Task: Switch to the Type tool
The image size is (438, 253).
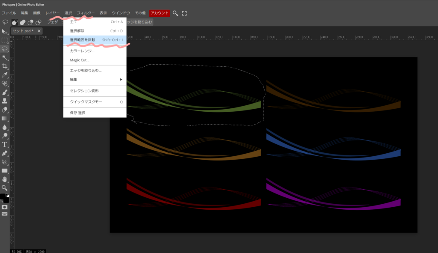Action: coord(5,144)
